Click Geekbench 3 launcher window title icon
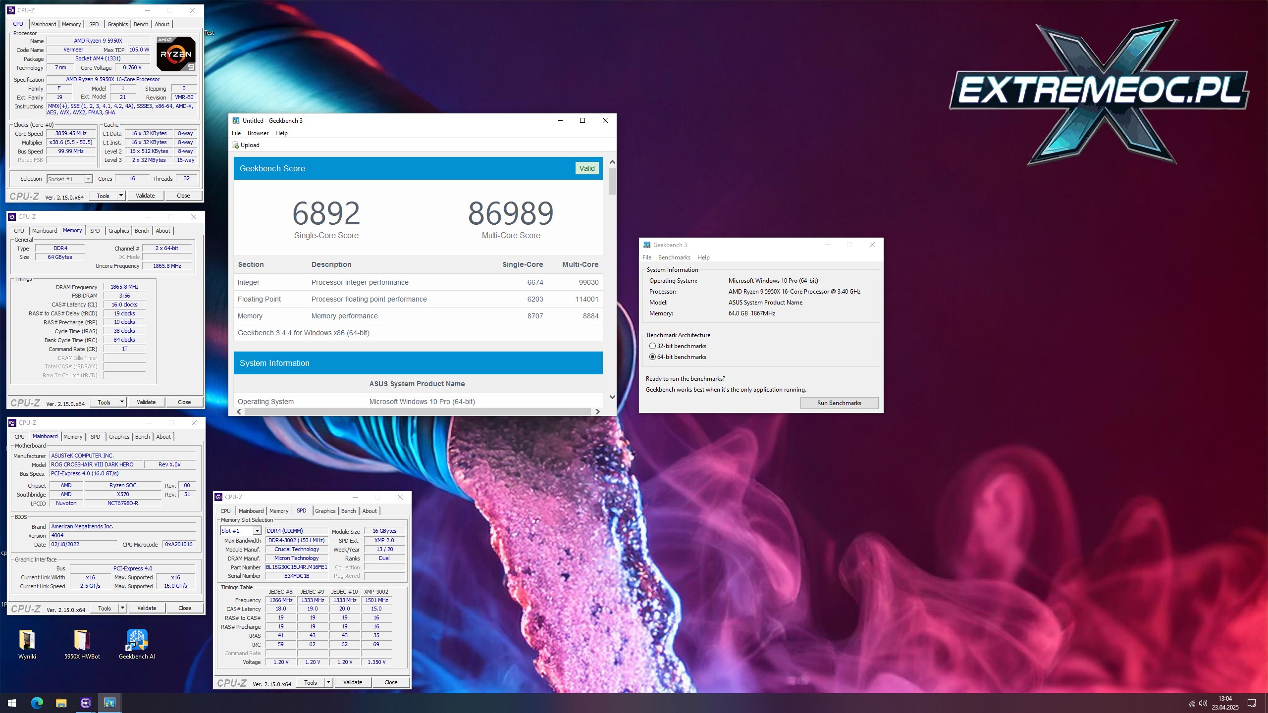Viewport: 1268px width, 713px height. pyautogui.click(x=646, y=245)
